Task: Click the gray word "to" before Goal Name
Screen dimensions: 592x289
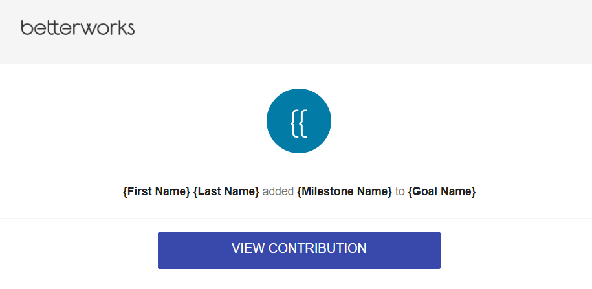Action: [x=400, y=192]
